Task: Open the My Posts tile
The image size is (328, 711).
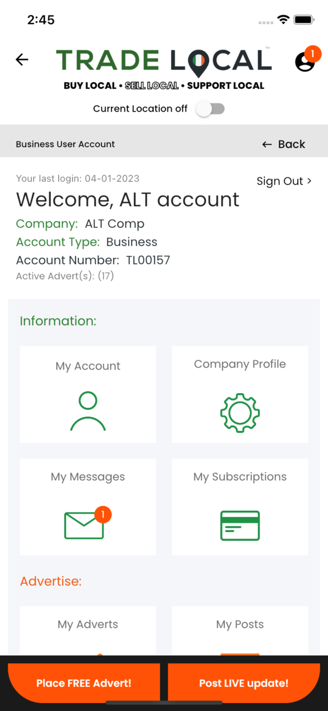Action: 240,629
